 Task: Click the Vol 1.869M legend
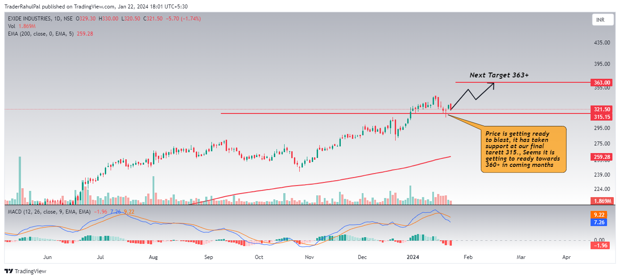[22, 26]
